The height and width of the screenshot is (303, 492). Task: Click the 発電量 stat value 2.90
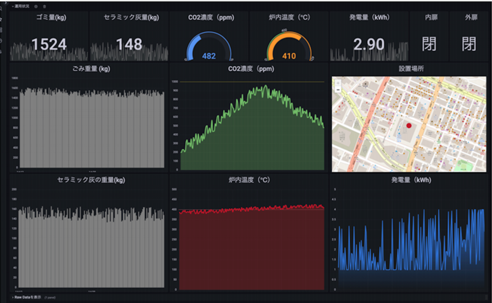[x=369, y=45]
